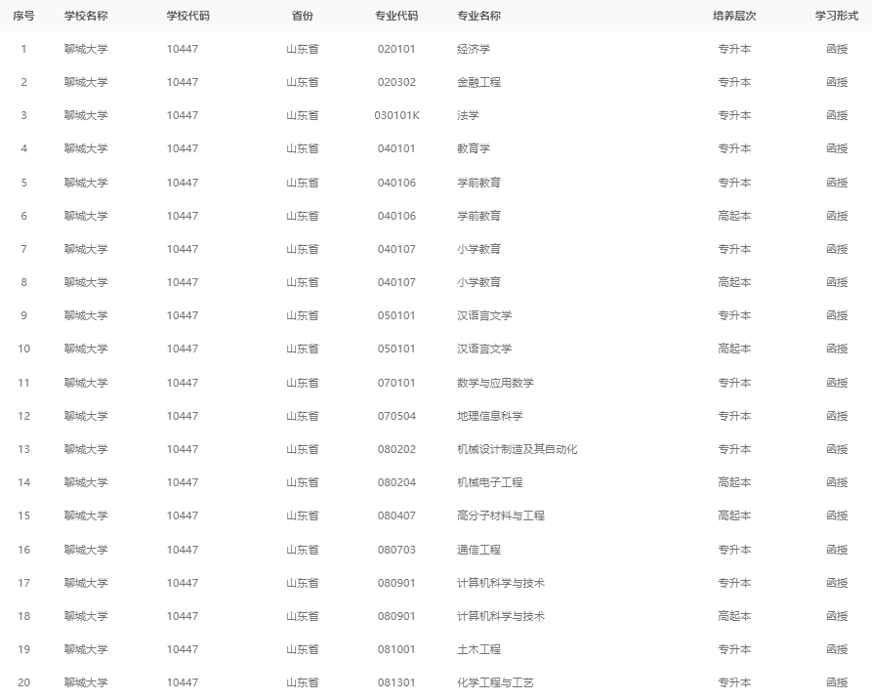The height and width of the screenshot is (700, 872).
Task: Click 山东省 in row 16
Action: [x=303, y=550]
